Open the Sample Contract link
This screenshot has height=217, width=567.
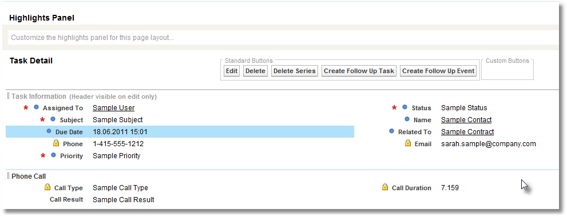[x=467, y=132]
